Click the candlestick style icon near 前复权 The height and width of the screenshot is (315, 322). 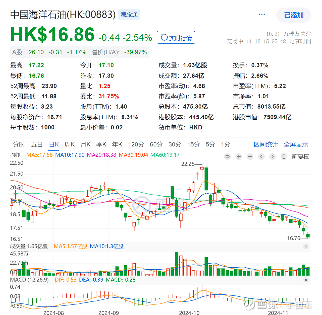(284, 156)
